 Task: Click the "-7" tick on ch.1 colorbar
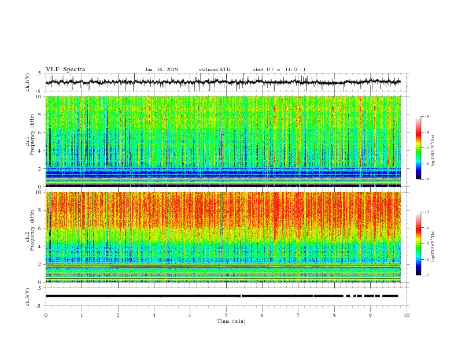pyautogui.click(x=426, y=179)
